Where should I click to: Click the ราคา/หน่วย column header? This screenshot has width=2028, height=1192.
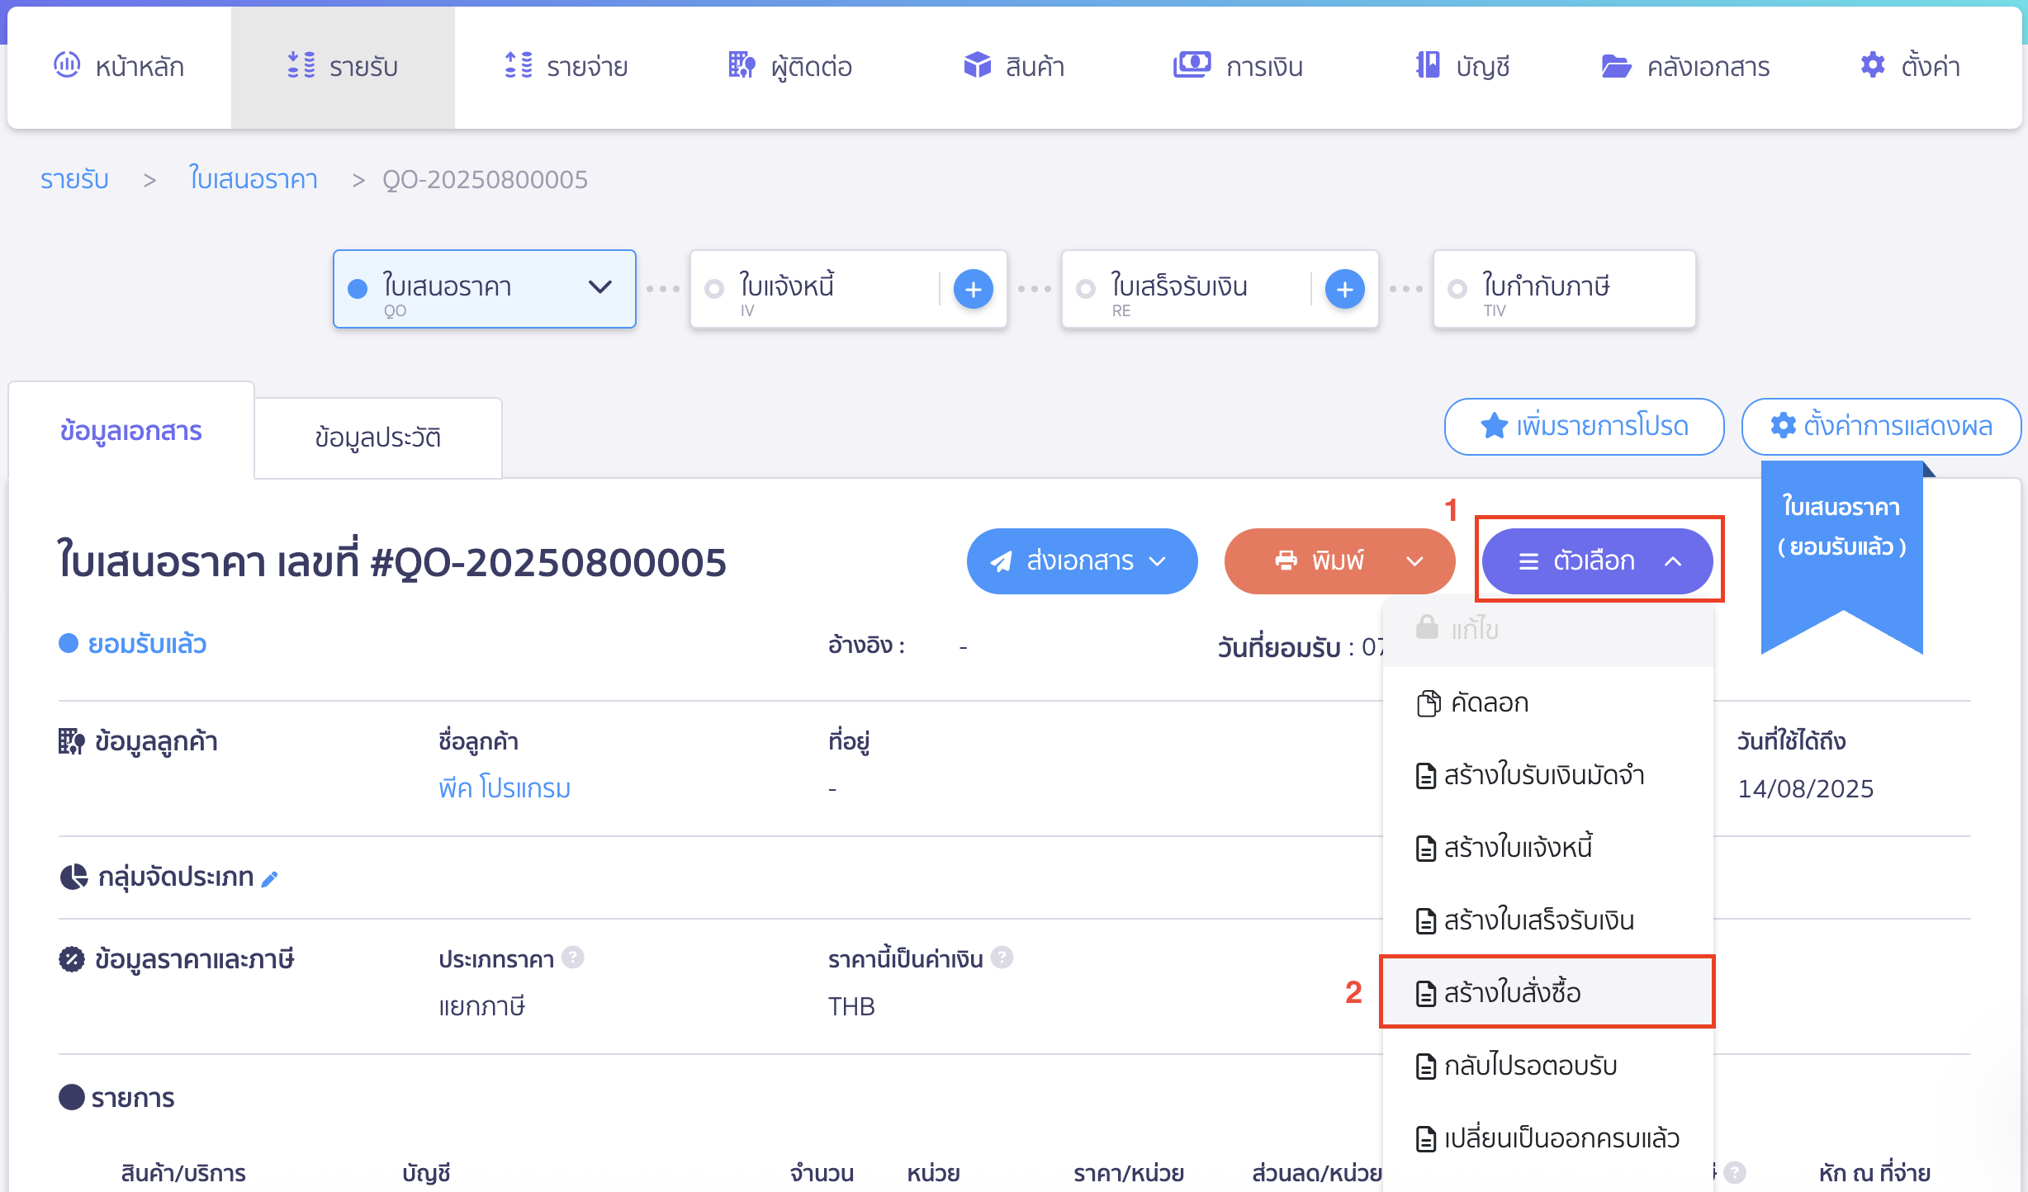click(x=1129, y=1173)
